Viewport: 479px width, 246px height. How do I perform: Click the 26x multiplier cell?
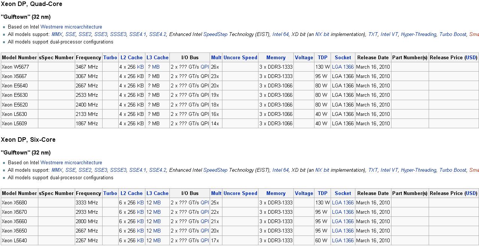tap(216, 67)
